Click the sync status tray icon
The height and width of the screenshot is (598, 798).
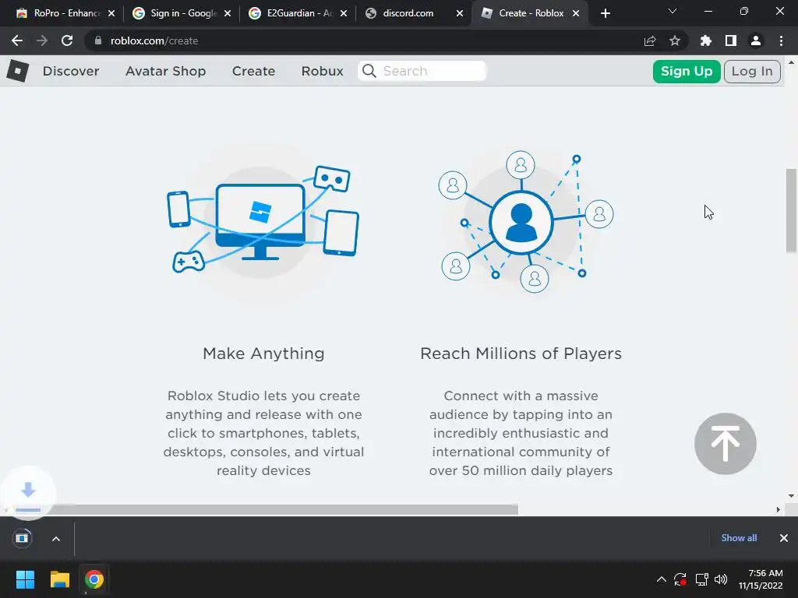pyautogui.click(x=680, y=579)
